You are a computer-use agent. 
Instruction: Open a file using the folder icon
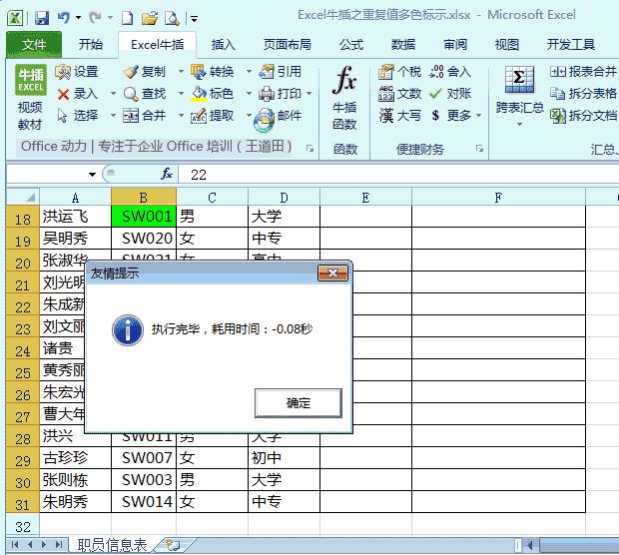[x=150, y=18]
